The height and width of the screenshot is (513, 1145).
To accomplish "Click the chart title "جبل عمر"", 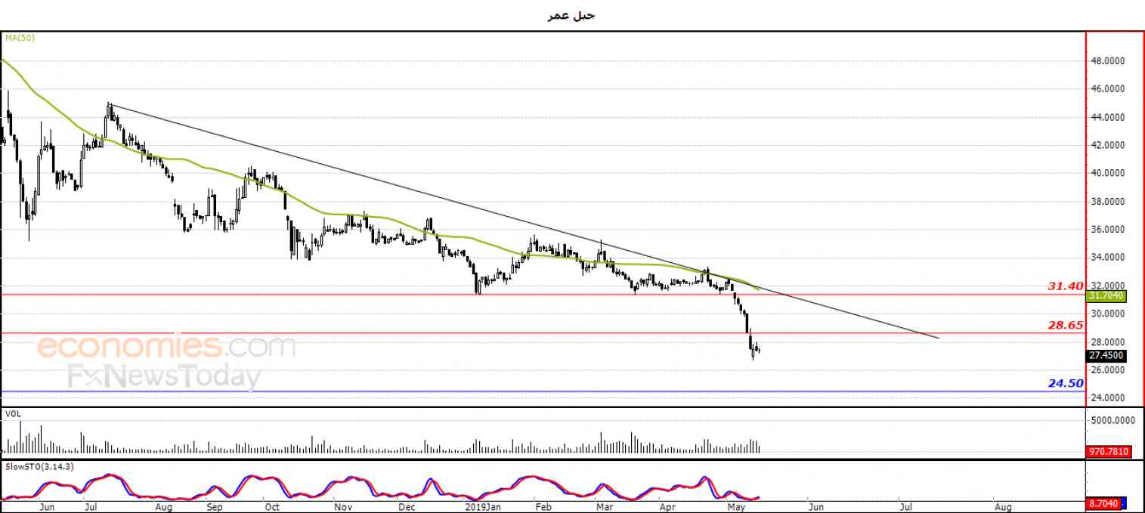I will coord(571,15).
